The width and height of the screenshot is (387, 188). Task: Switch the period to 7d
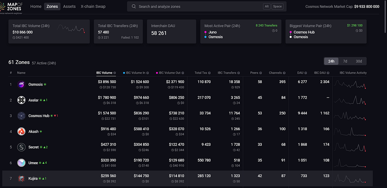(345, 61)
